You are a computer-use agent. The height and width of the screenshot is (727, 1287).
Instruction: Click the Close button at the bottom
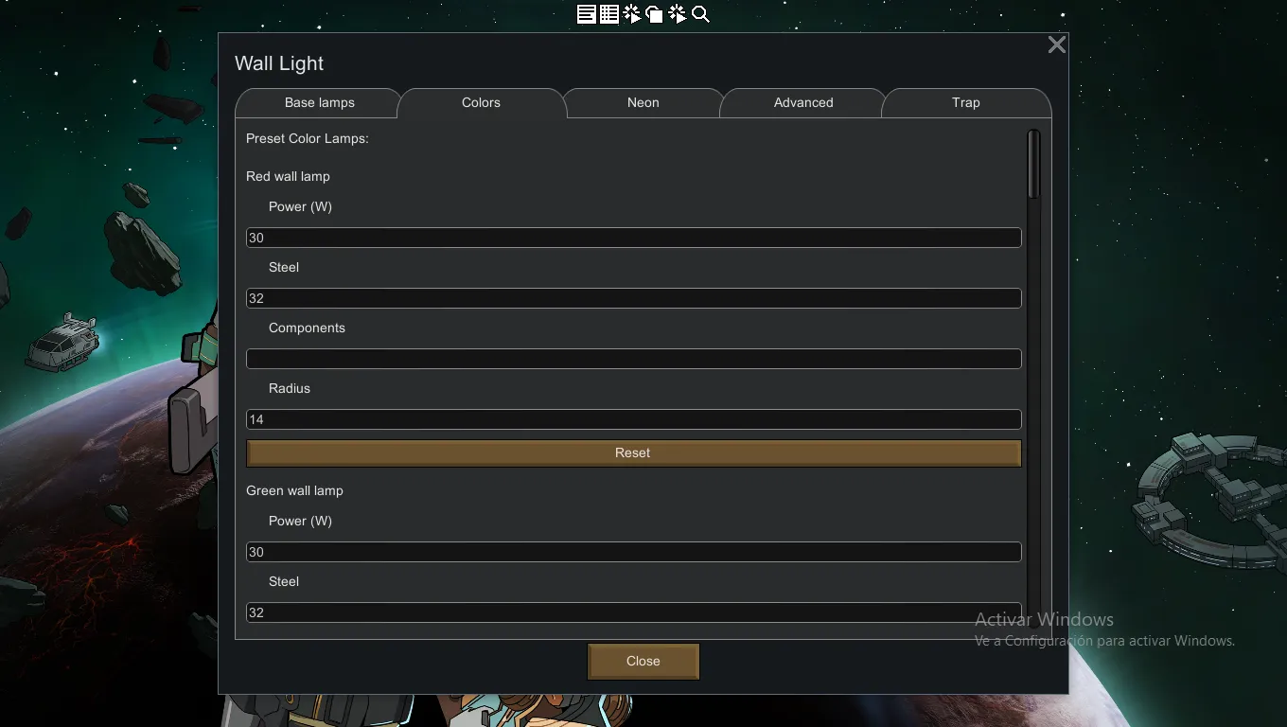point(643,661)
